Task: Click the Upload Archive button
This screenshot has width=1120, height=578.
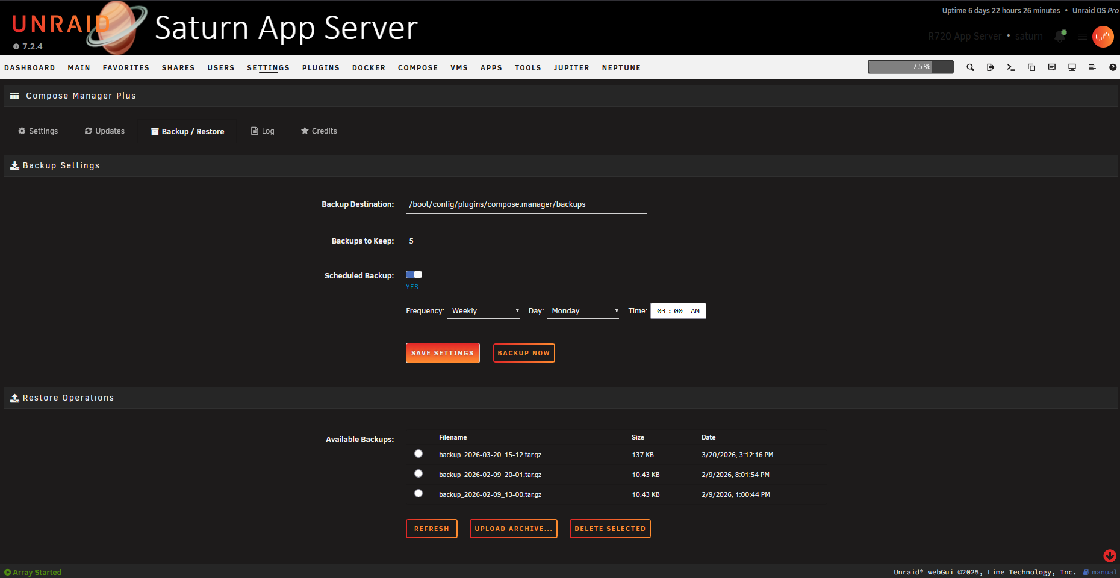Action: [x=514, y=529]
